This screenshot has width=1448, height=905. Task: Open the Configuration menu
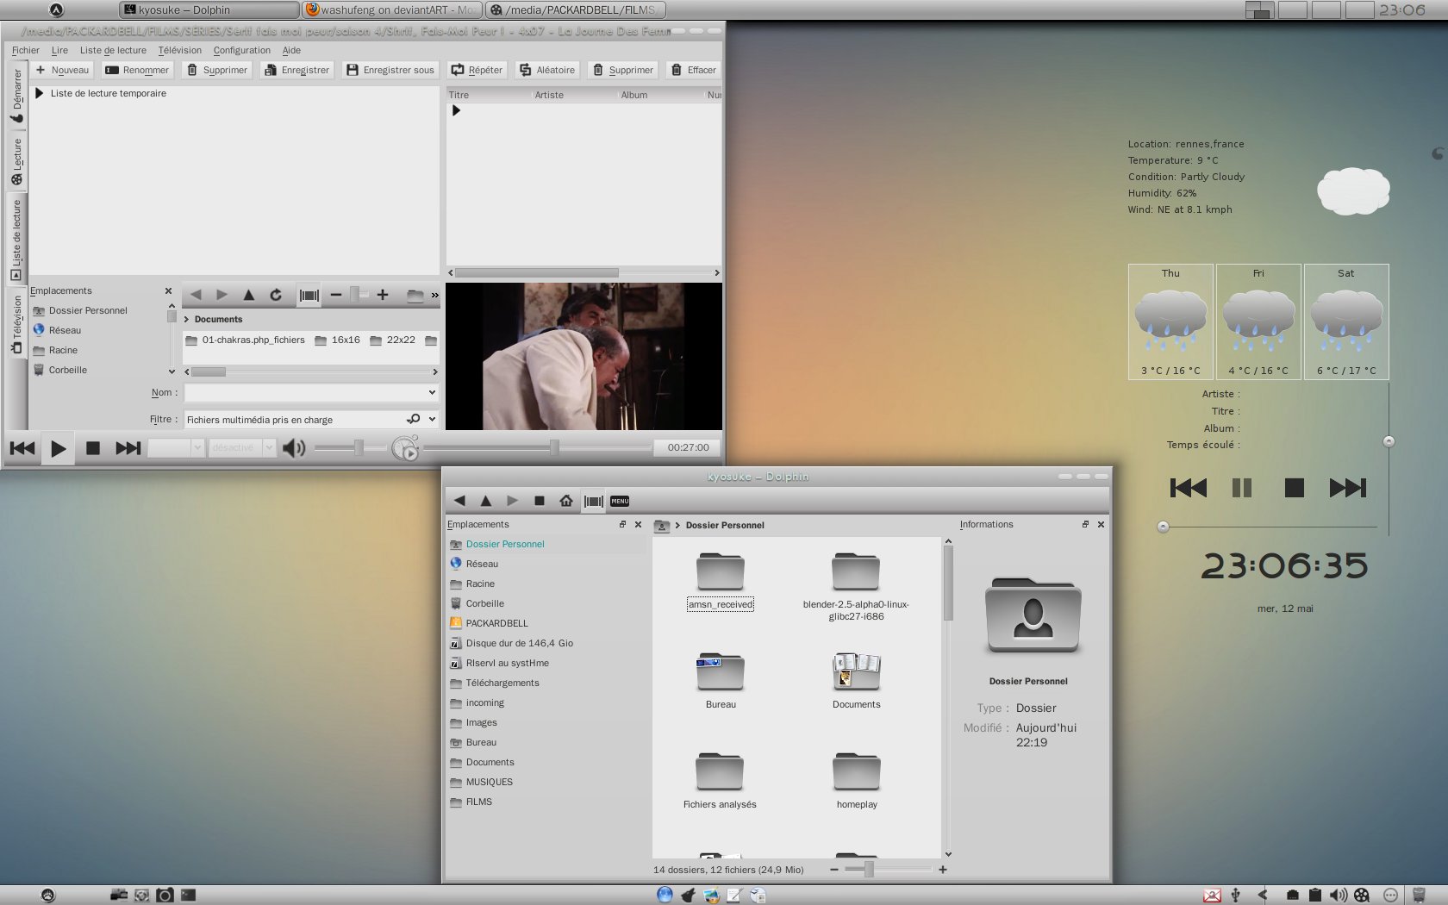(x=241, y=50)
